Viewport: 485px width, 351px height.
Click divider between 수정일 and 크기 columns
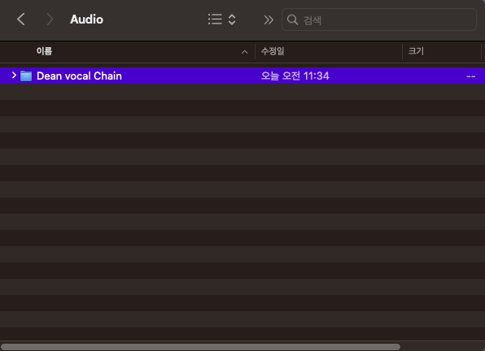(x=403, y=51)
